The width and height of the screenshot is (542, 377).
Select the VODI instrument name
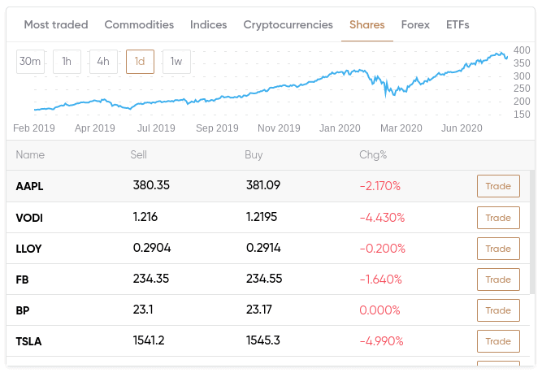coord(29,218)
